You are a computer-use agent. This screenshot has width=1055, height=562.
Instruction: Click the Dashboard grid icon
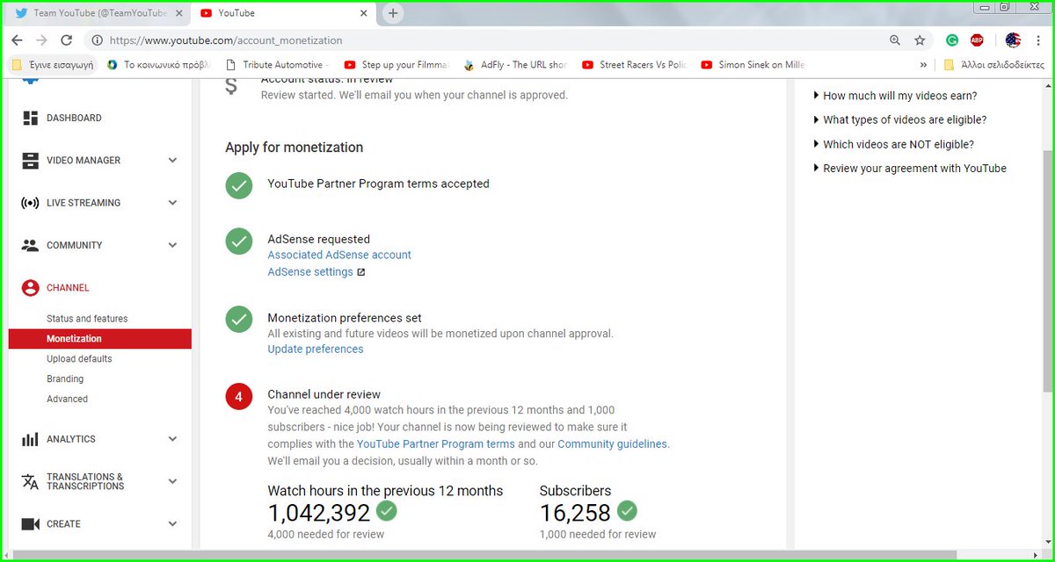pyautogui.click(x=31, y=118)
